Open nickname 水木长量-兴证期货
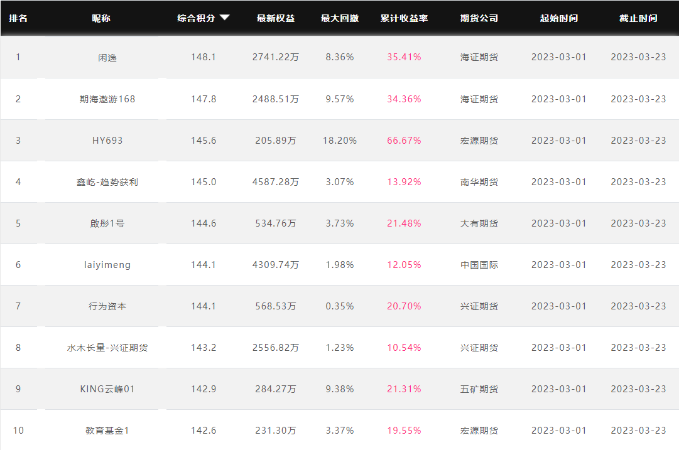The image size is (679, 450). pyautogui.click(x=107, y=348)
